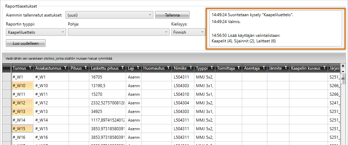348x145 pixels.
Task: Filter the Kaapelin kuvaus column
Action: (324, 68)
